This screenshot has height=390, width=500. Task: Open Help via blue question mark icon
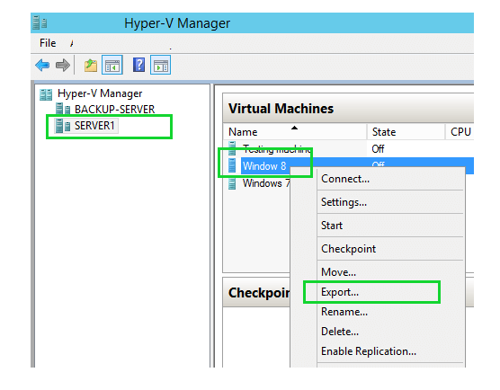click(138, 65)
